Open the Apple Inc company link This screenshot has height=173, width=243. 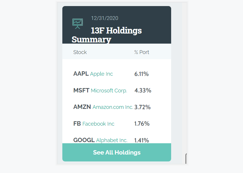(101, 74)
